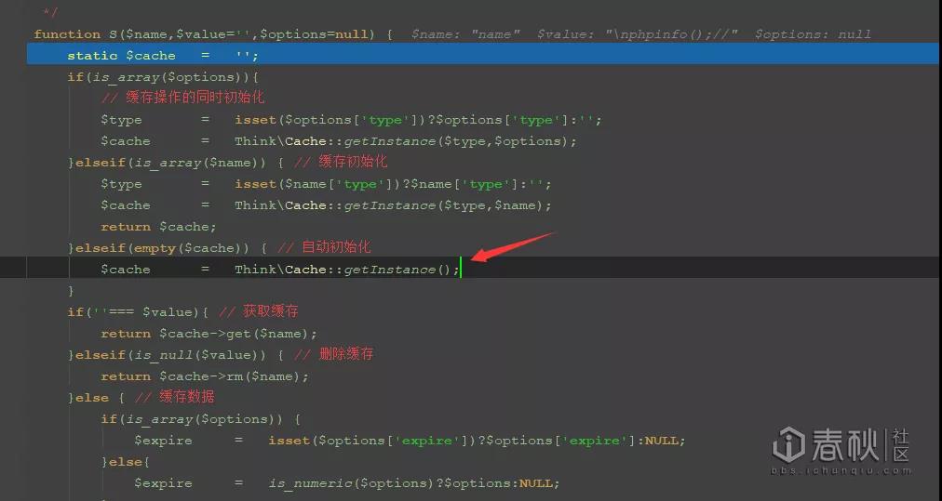Click the $value "\nphpinfo();//" inline debug hint
Screen dimensions: 942x501
click(638, 34)
